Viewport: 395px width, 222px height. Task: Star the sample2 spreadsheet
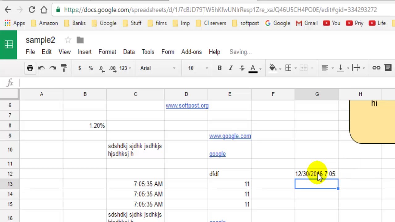pyautogui.click(x=68, y=40)
